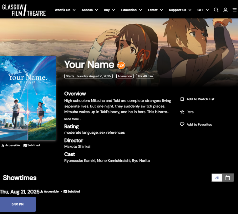Click director name Makoto Shinkai
238x214 pixels.
[x=77, y=147]
